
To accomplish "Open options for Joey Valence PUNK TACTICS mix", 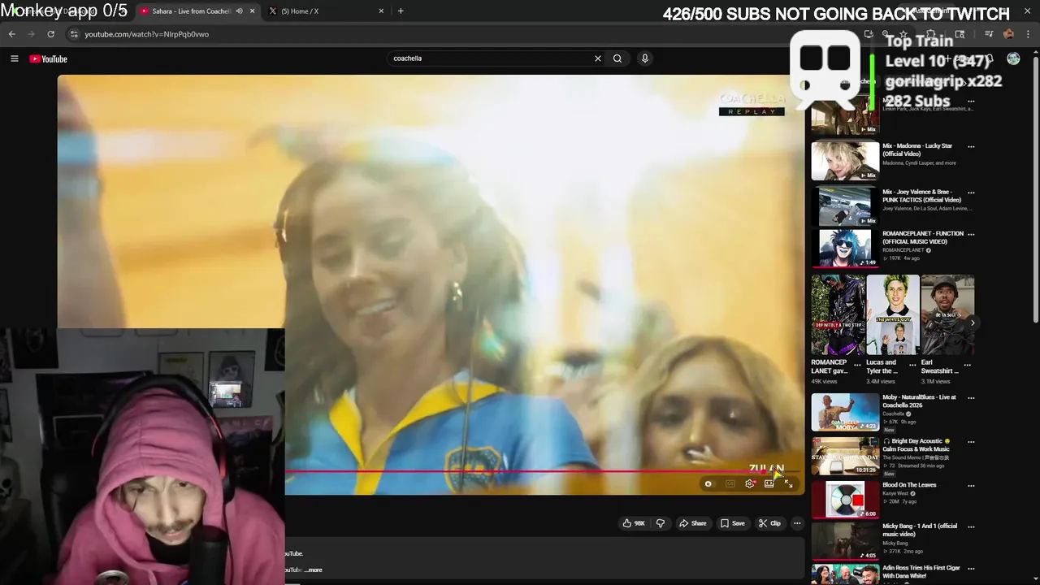I will tap(971, 193).
